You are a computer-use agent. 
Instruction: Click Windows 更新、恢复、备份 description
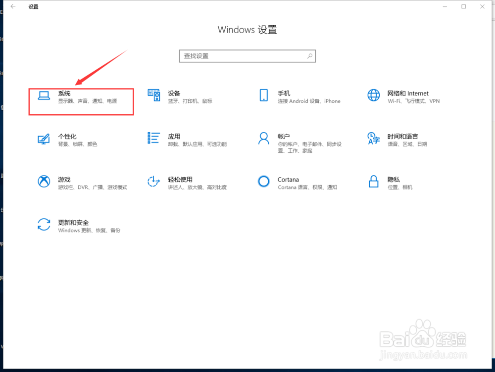pyautogui.click(x=89, y=231)
